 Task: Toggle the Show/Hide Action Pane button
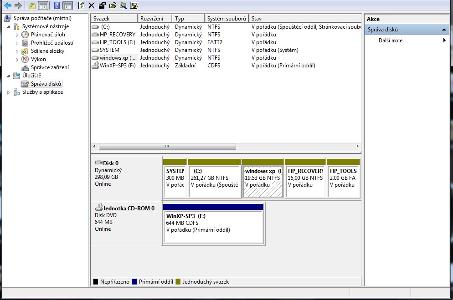[x=67, y=5]
